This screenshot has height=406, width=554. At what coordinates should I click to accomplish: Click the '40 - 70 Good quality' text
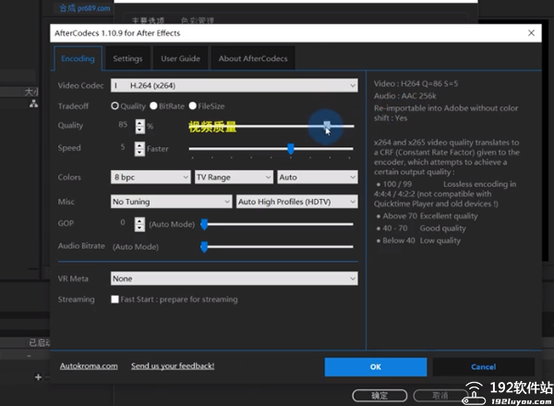(x=424, y=228)
